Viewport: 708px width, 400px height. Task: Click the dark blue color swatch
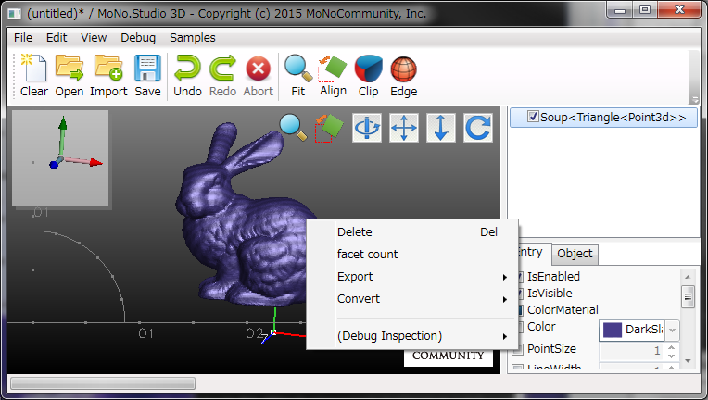tap(613, 330)
